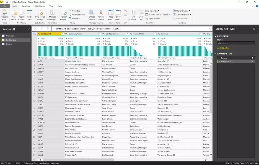Click Manage Parameters icon
The image size is (259, 165).
pyautogui.click(x=52, y=12)
